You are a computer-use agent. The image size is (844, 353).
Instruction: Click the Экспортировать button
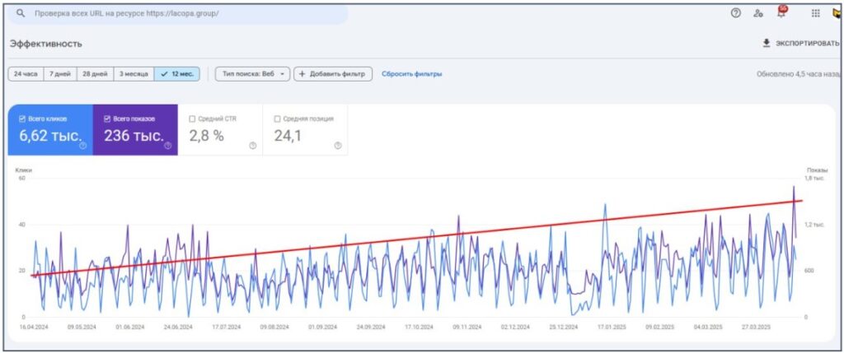[x=798, y=43]
